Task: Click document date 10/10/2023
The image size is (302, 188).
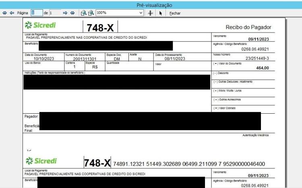Action: click(44, 59)
